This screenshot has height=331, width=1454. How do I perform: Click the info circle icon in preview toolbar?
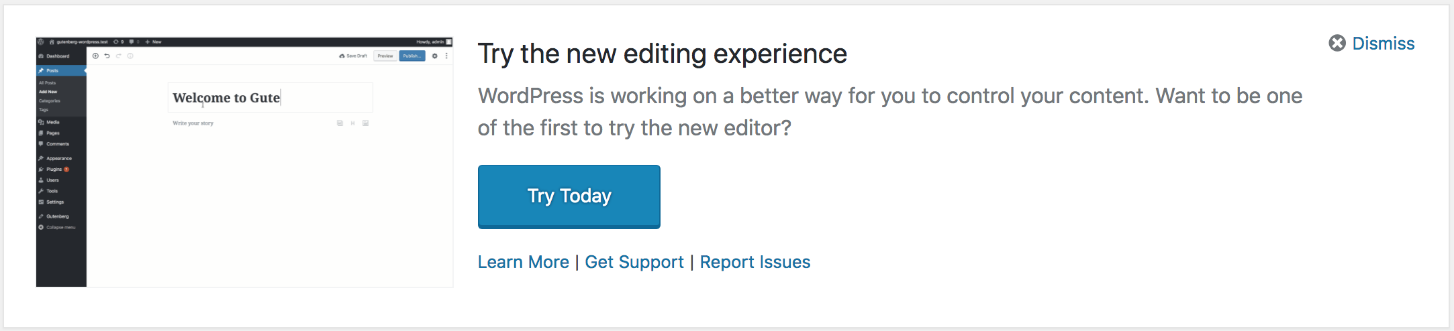pos(130,56)
